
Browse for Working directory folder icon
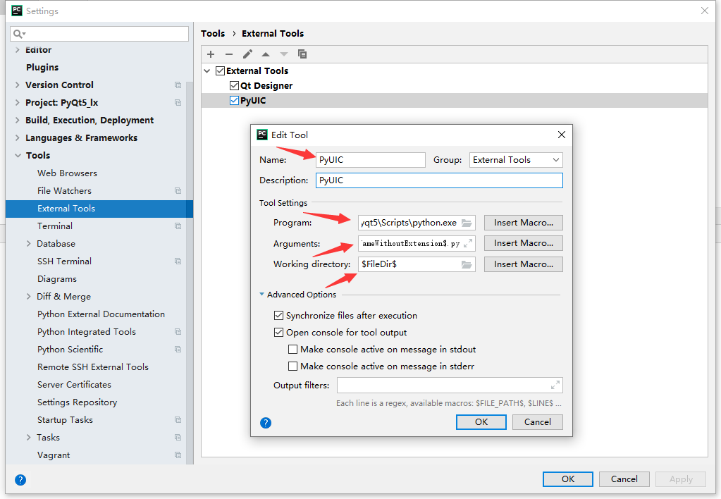(467, 264)
